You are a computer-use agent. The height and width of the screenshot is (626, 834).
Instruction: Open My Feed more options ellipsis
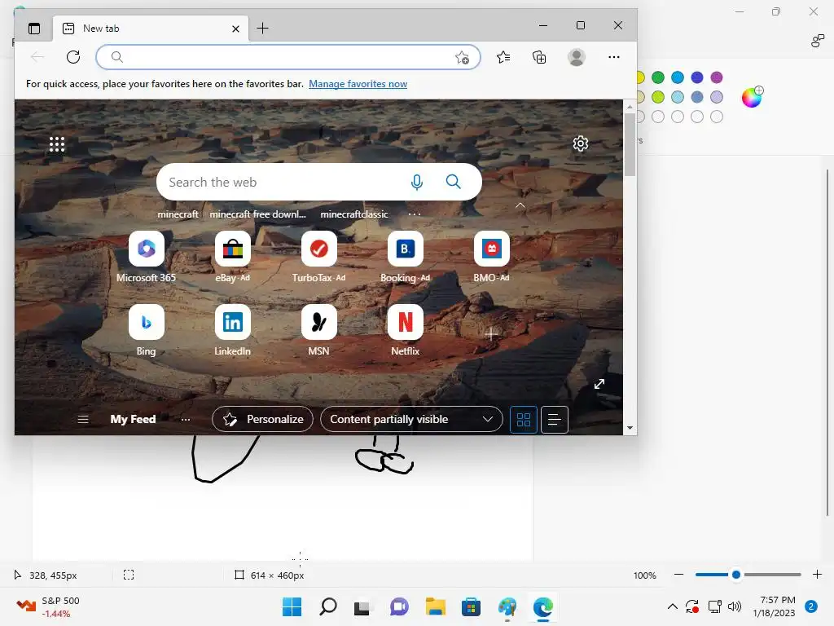185,420
